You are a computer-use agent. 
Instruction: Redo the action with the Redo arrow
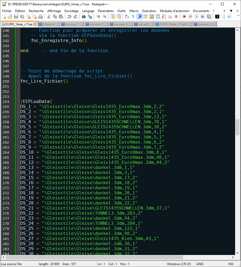tap(75, 17)
